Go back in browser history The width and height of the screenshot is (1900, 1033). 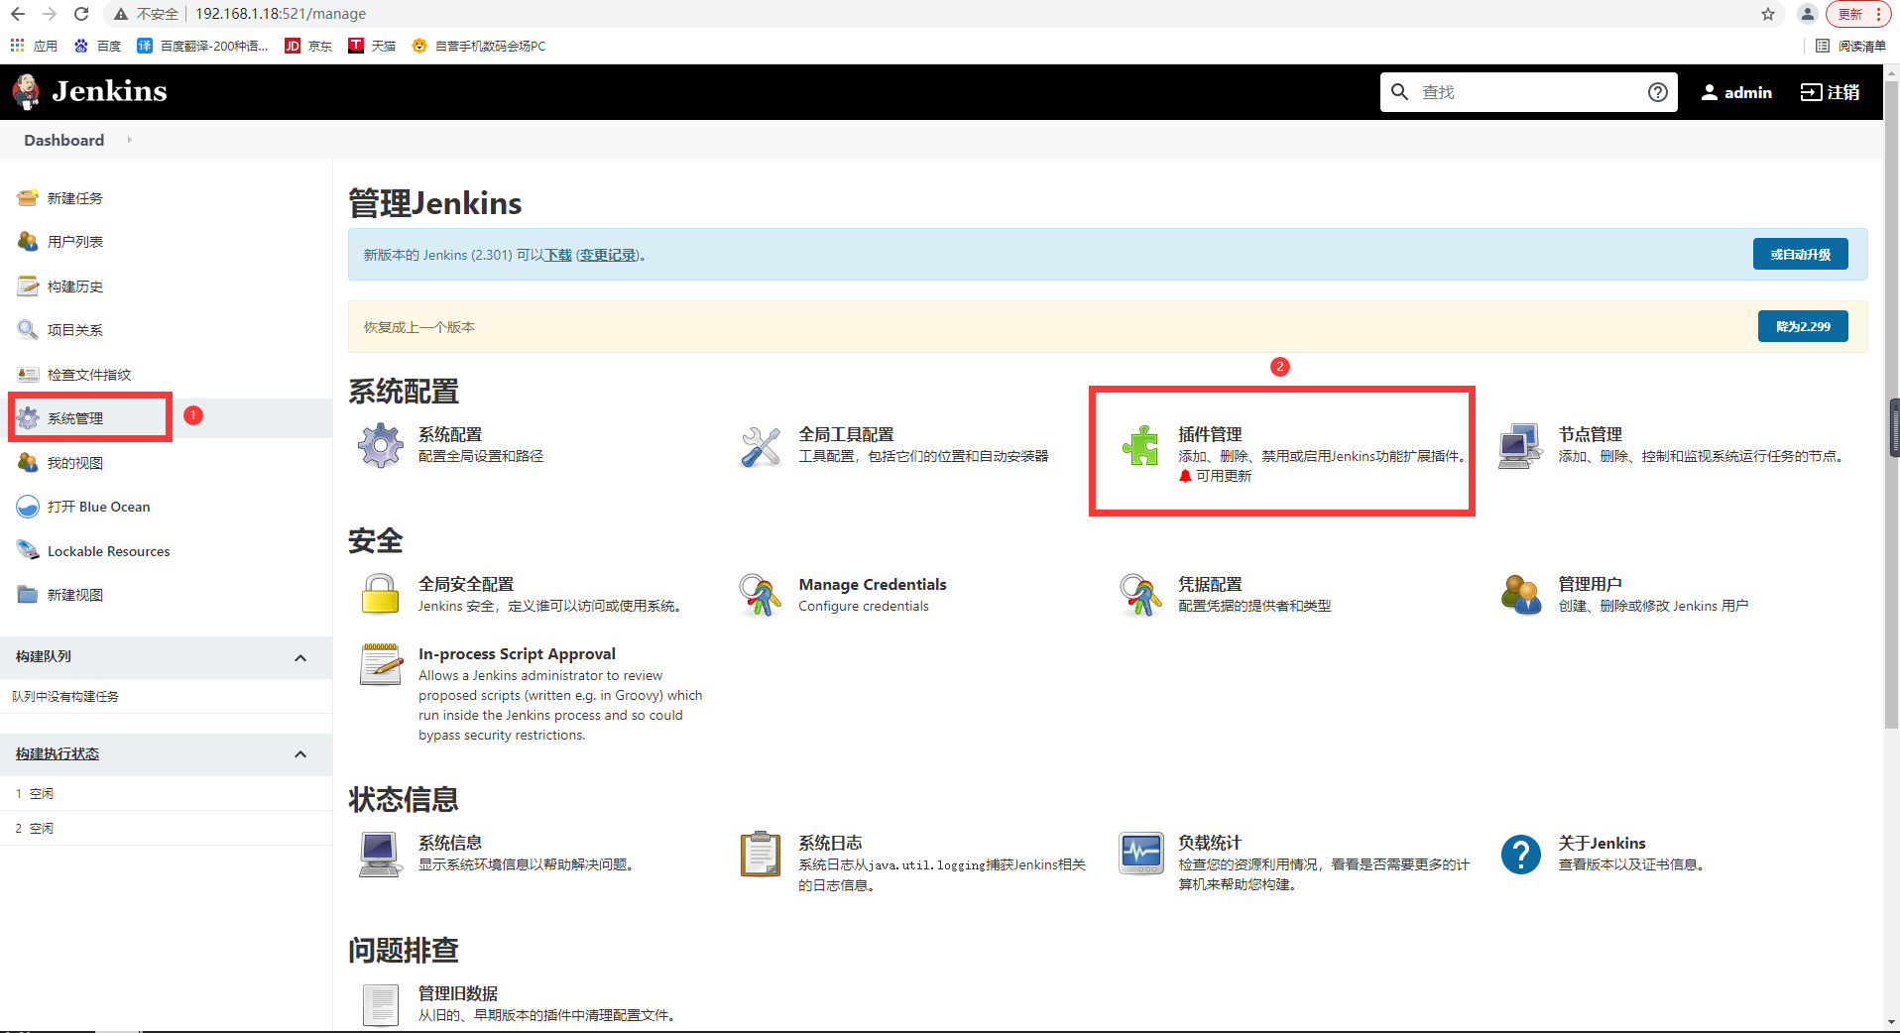(18, 14)
